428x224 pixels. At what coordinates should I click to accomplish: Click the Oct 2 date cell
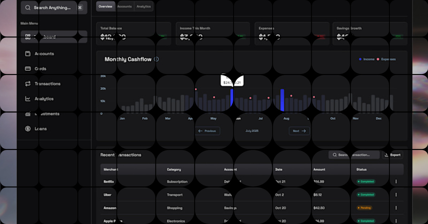coord(279,195)
